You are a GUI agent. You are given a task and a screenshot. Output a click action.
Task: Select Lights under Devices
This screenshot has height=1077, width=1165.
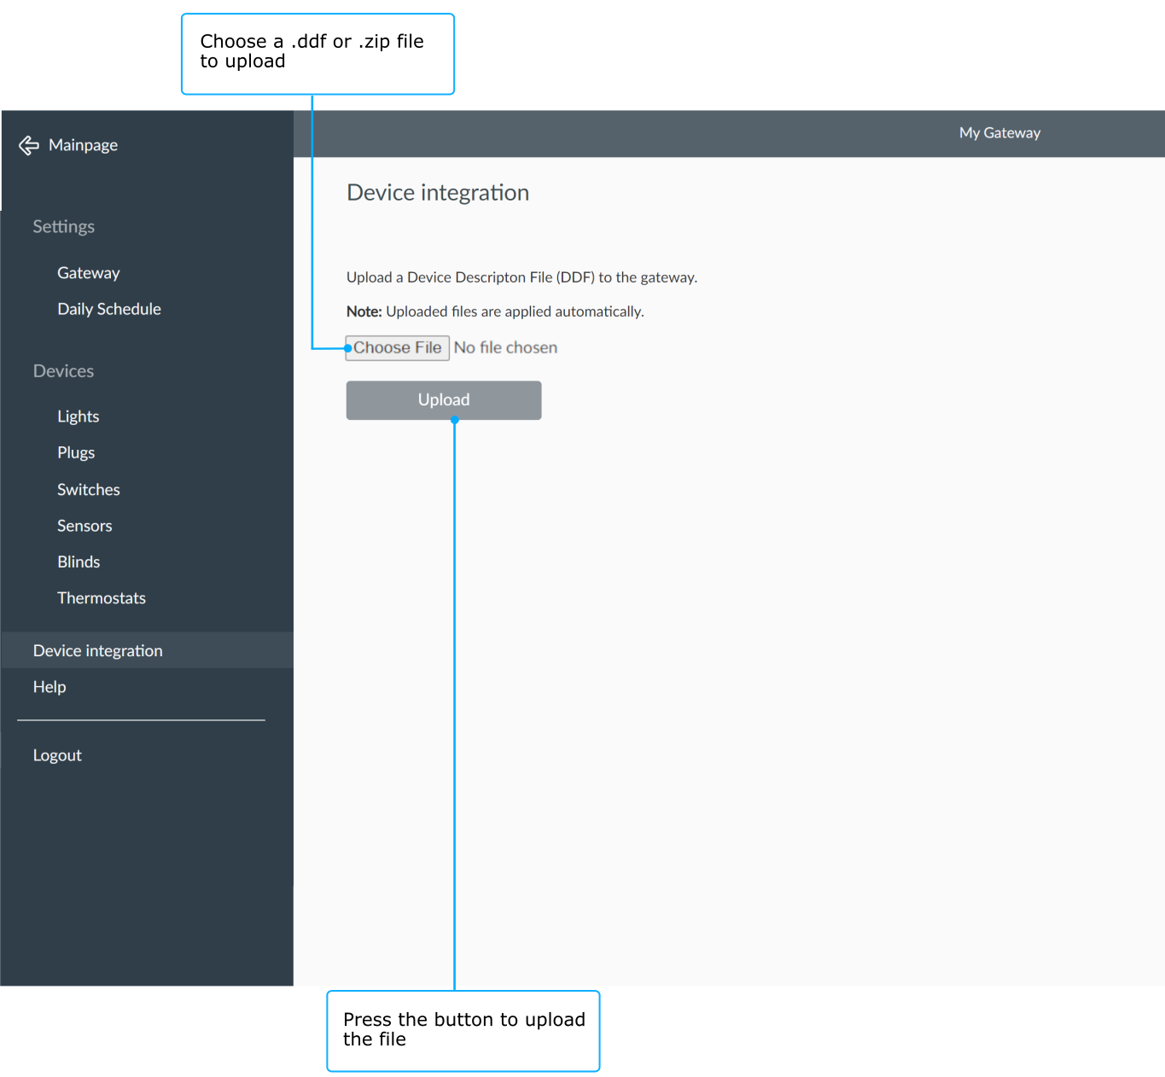pyautogui.click(x=79, y=416)
